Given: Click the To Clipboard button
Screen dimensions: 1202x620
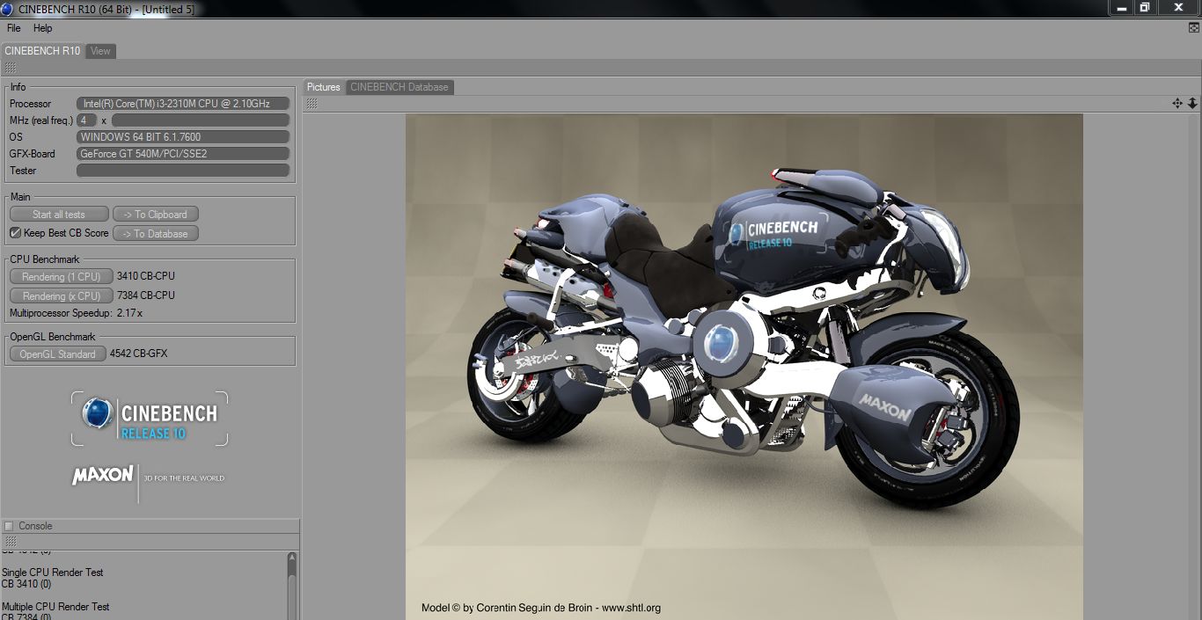Looking at the screenshot, I should tap(156, 215).
